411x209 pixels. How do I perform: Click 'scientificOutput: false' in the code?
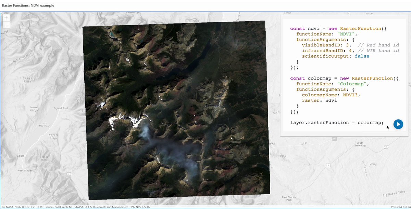click(x=335, y=56)
